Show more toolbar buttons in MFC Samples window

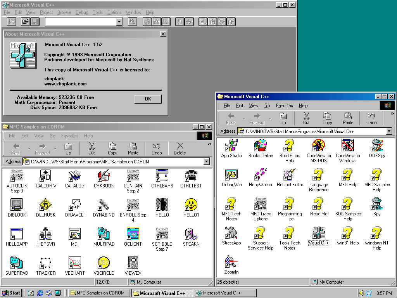pyautogui.click(x=210, y=144)
